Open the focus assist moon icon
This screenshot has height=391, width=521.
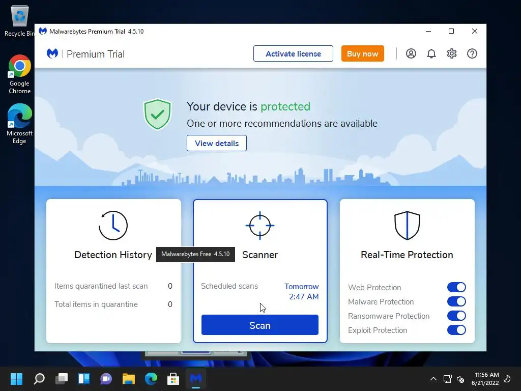(507, 379)
